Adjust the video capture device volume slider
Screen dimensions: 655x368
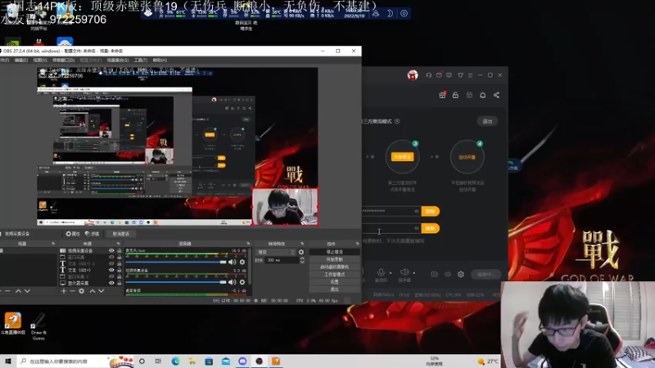pos(176,282)
